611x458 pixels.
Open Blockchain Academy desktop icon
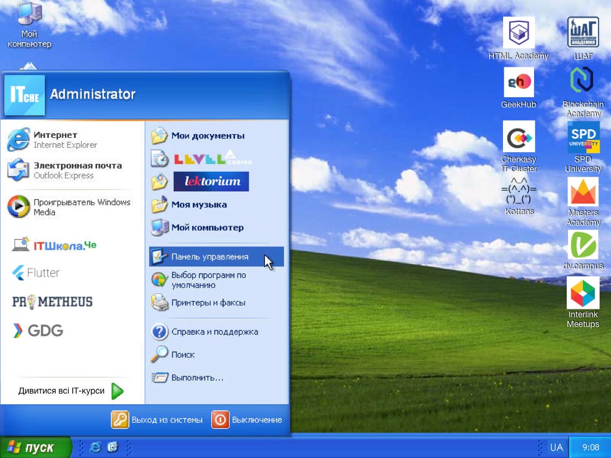(583, 92)
